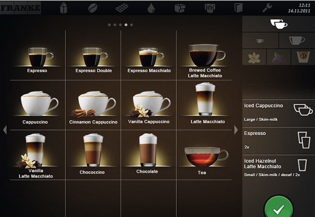Screen dimensions: 315x217
Task: Choose the small cup size
Action: 260,41
